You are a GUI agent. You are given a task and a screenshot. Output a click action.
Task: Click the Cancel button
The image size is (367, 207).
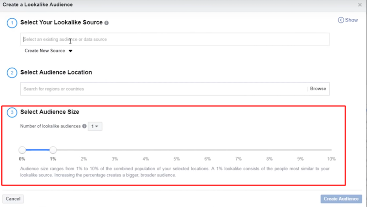pyautogui.click(x=13, y=199)
